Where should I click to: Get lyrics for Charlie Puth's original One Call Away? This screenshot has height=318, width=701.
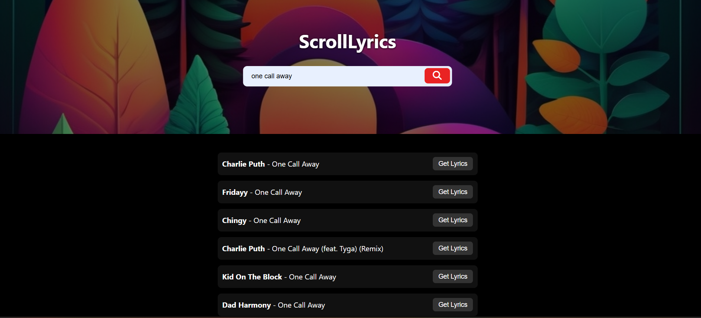[452, 164]
